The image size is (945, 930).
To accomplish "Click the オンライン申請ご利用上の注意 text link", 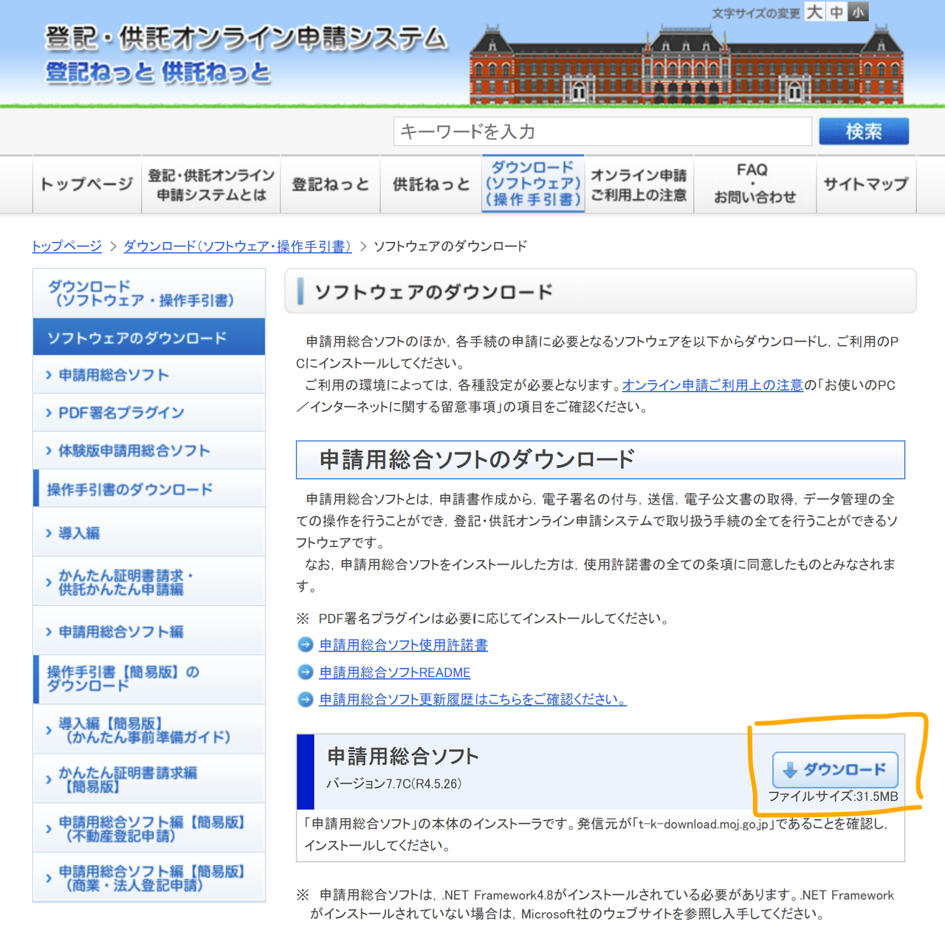I will [713, 385].
